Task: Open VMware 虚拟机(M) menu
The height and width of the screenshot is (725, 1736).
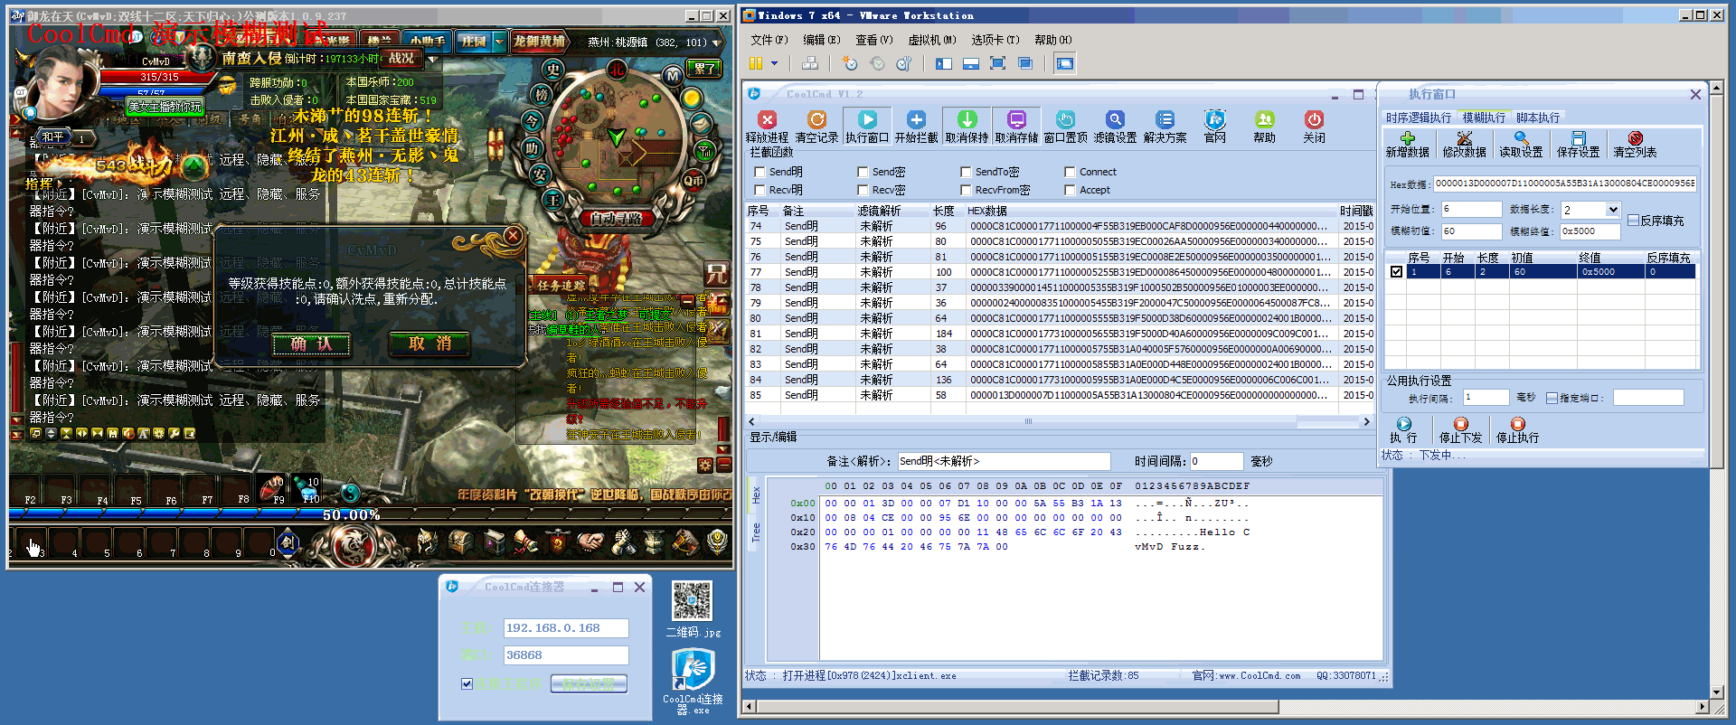Action: [931, 40]
